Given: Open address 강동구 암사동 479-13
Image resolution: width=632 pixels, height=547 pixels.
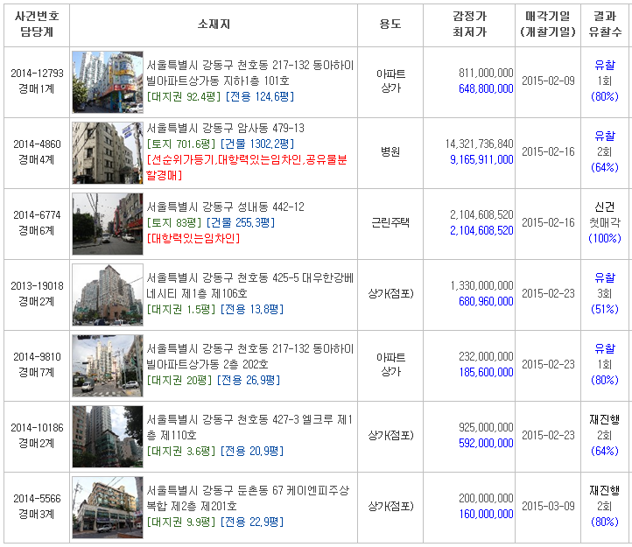Looking at the screenshot, I should (x=225, y=128).
